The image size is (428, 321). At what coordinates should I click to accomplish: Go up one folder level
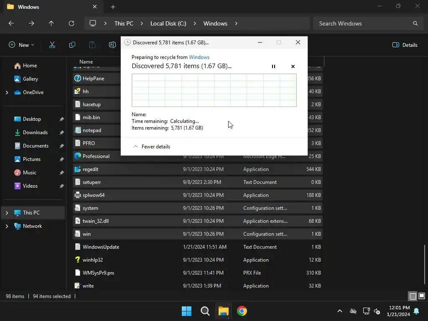click(x=51, y=23)
